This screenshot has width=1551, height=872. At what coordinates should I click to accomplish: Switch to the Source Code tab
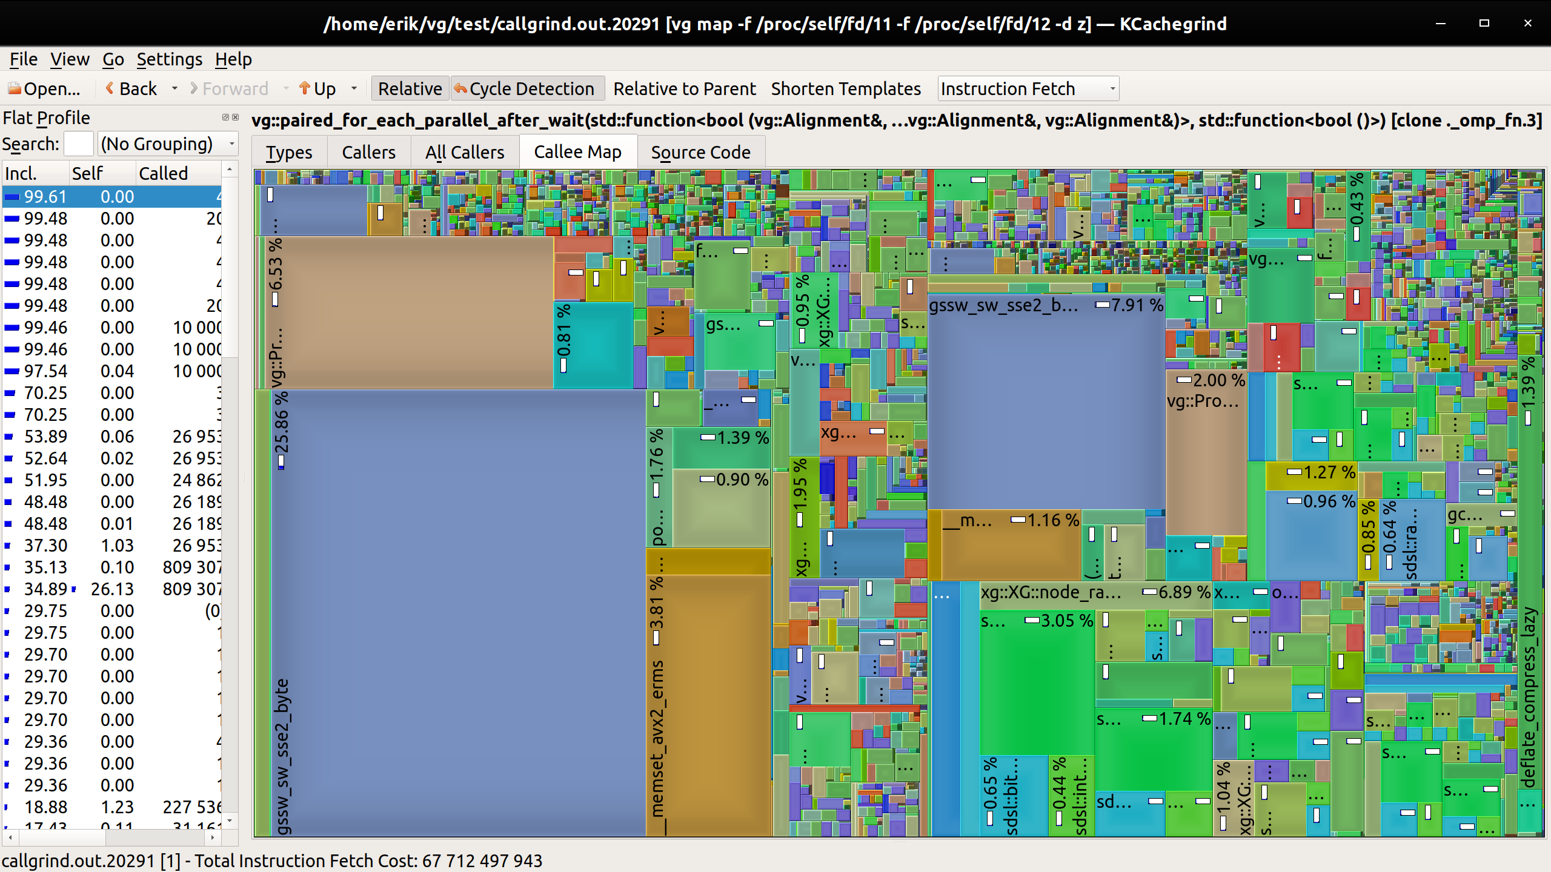point(701,152)
